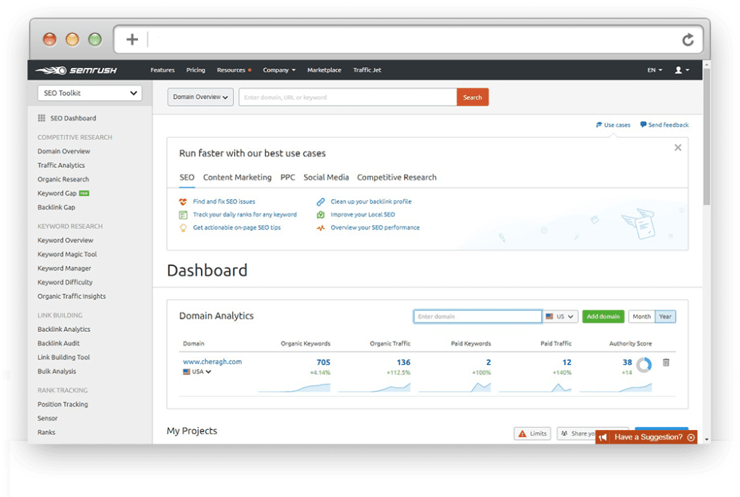Open the SEO Toolkit dropdown
740x497 pixels.
[x=90, y=93]
